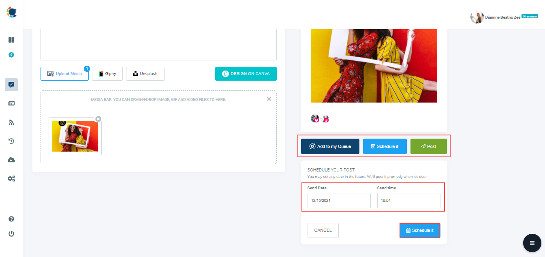Close the media bar panel
The image size is (545, 257).
pyautogui.click(x=269, y=99)
